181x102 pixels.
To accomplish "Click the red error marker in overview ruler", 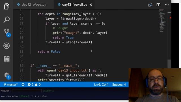I will (170, 18).
